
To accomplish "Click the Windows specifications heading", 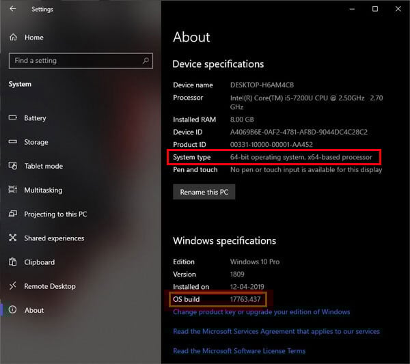I will click(x=225, y=240).
